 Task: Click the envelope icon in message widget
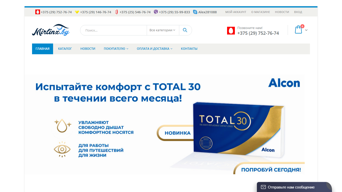pos(263,187)
